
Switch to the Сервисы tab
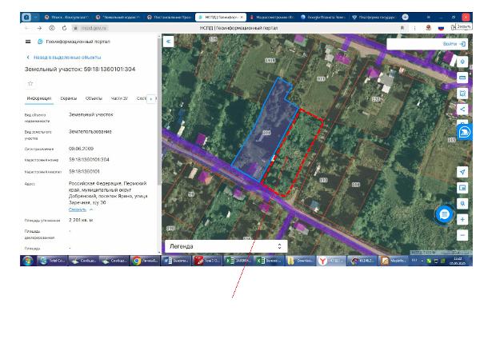point(69,98)
